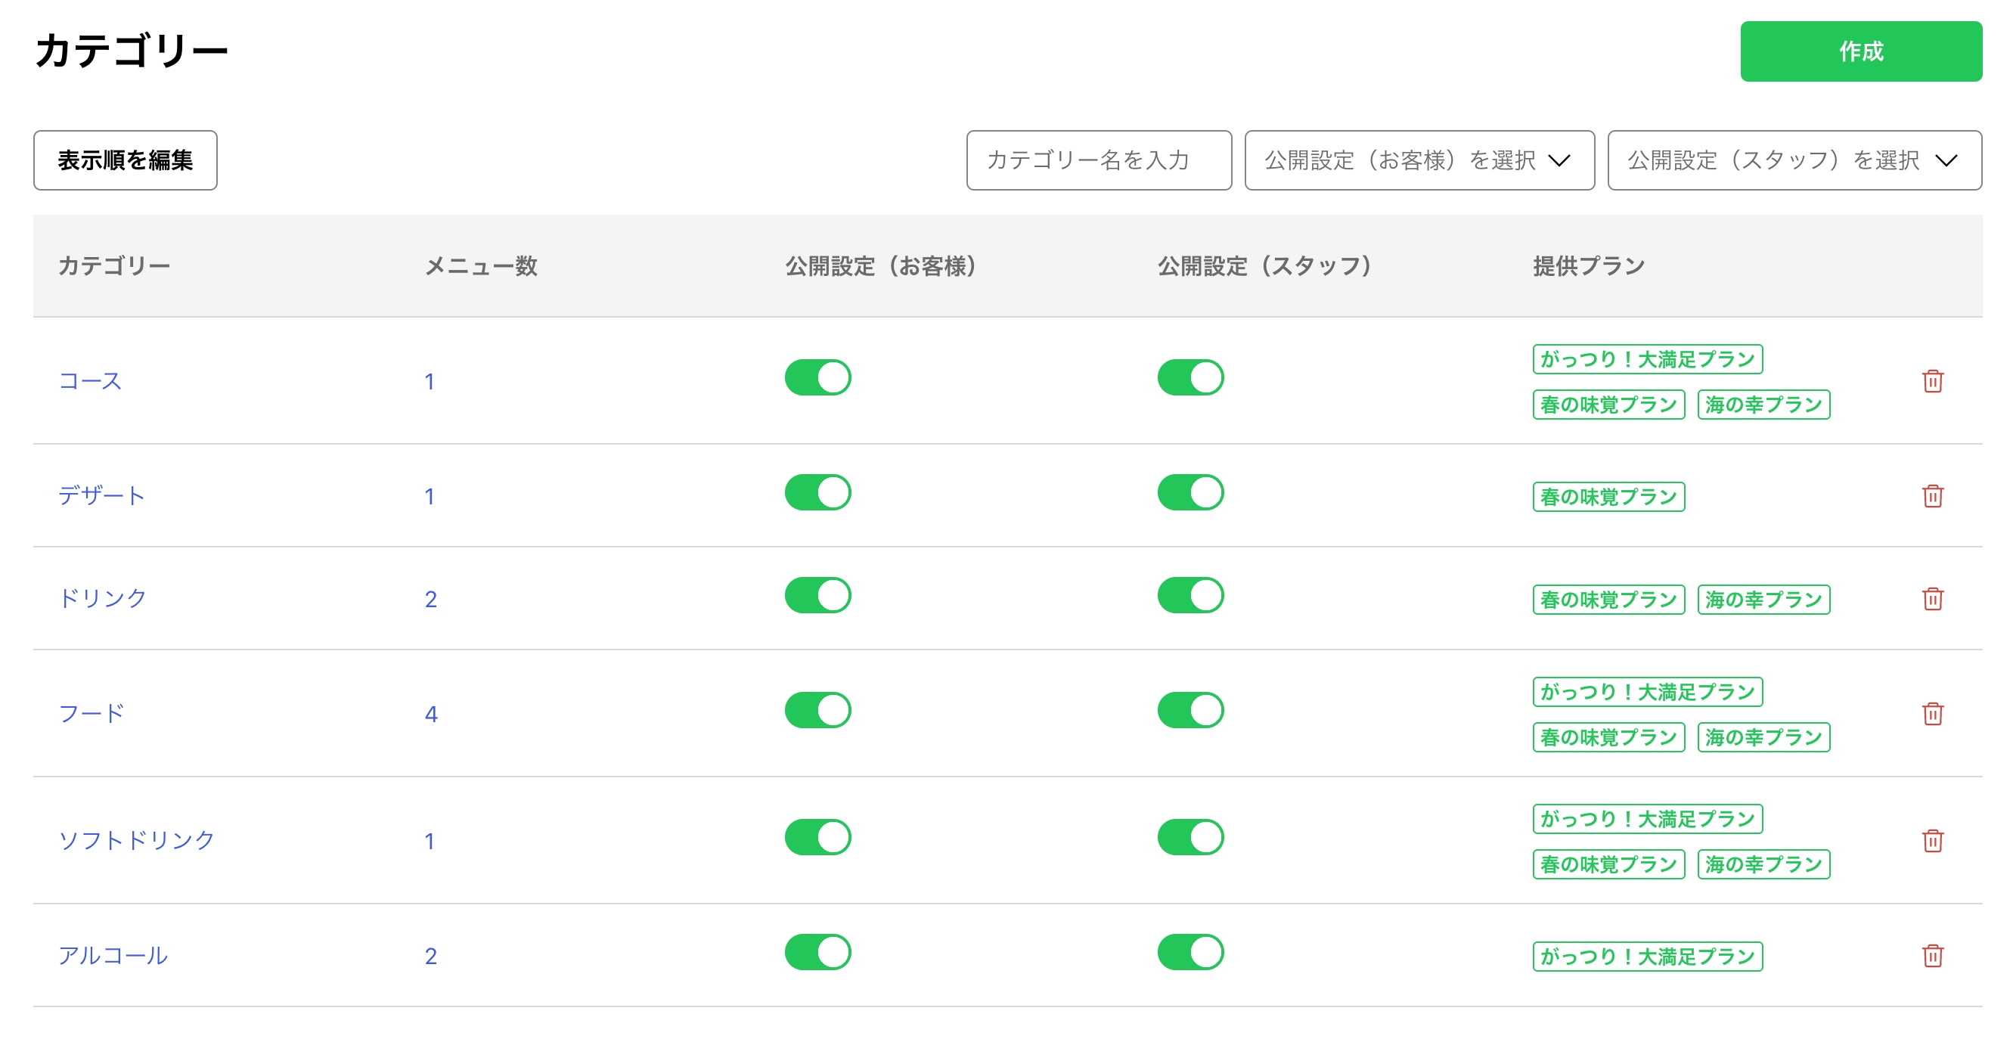Toggle customer visibility for コース
The image size is (2013, 1042).
point(817,377)
